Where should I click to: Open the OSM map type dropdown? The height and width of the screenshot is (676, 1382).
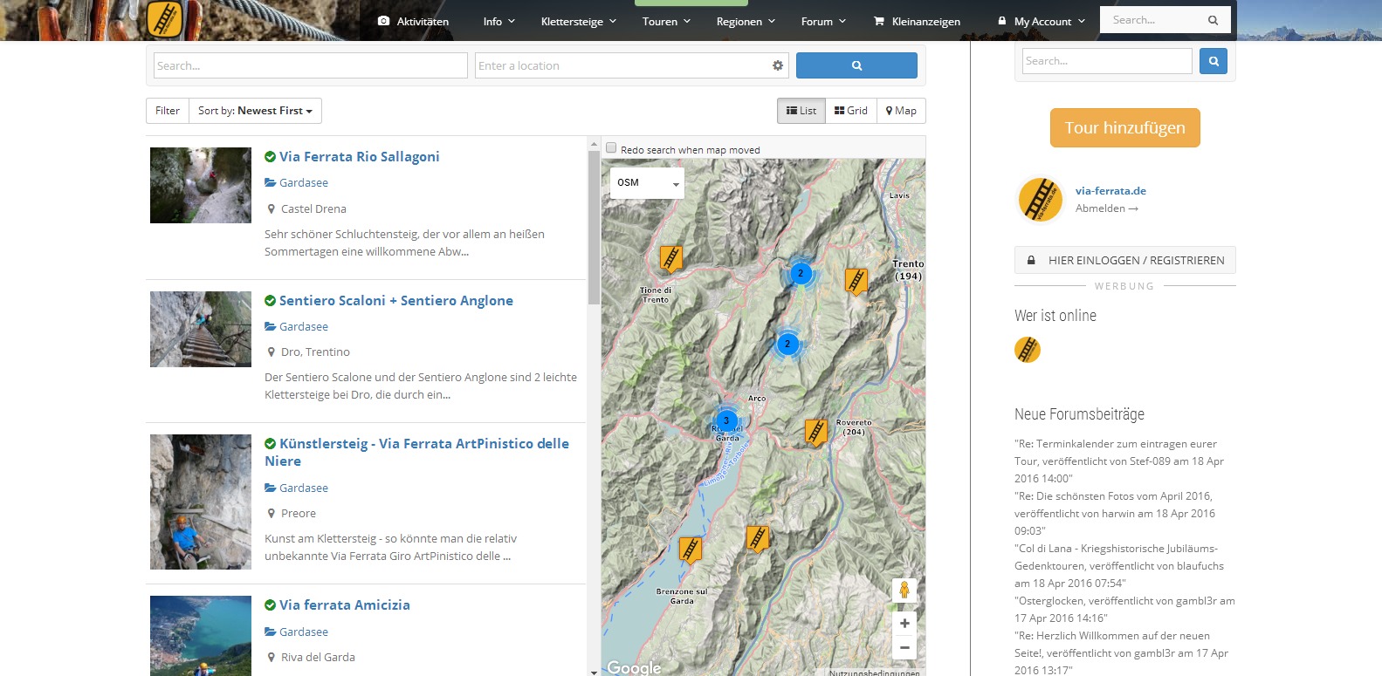click(x=647, y=183)
